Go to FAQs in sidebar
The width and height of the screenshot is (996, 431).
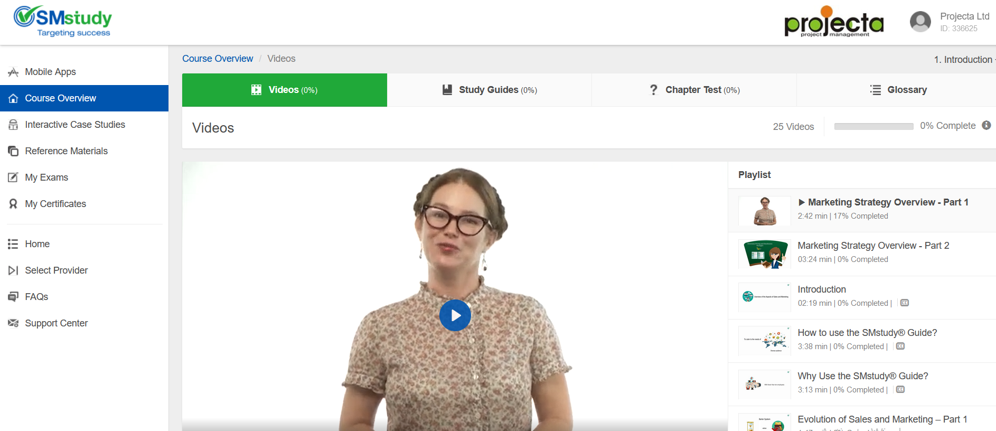tap(36, 297)
